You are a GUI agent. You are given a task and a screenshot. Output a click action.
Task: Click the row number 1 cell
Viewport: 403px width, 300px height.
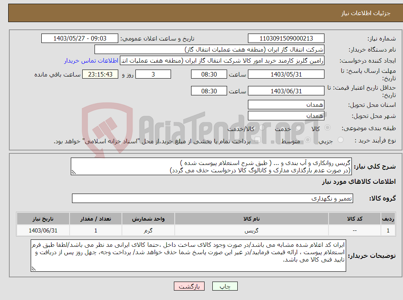[388, 230]
